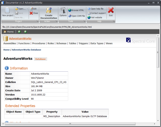This screenshot has width=161, height=127.
Task: Expand the Action group launcher
Action: 56,21
